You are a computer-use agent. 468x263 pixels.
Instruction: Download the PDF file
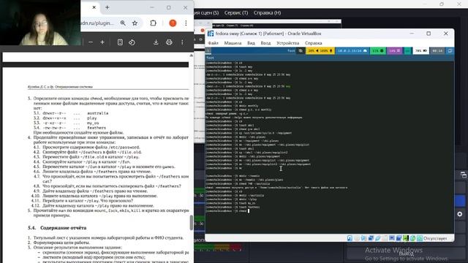156,42
